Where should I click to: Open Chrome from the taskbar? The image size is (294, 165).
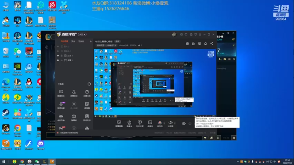[22, 162]
